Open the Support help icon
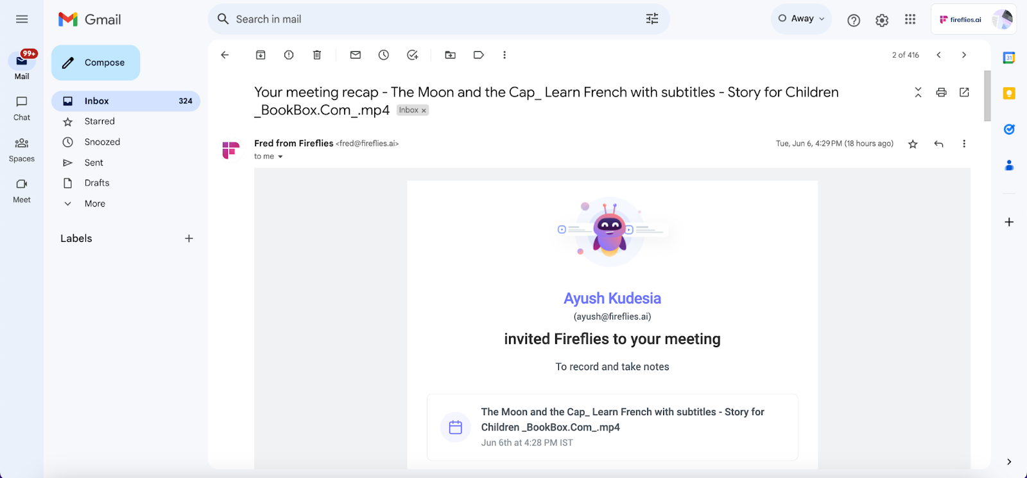This screenshot has width=1027, height=478. [x=854, y=21]
